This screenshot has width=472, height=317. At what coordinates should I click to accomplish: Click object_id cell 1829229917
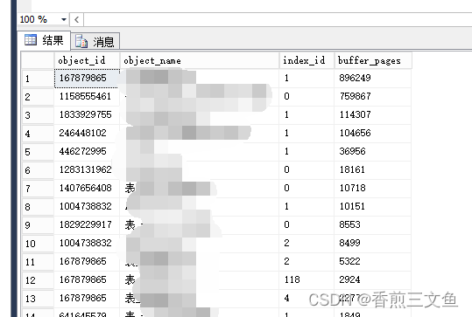pyautogui.click(x=87, y=224)
